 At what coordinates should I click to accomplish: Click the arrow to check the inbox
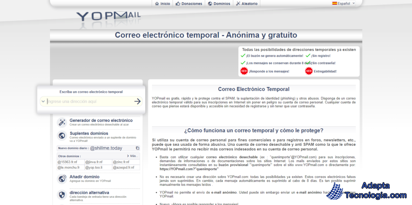(x=138, y=101)
